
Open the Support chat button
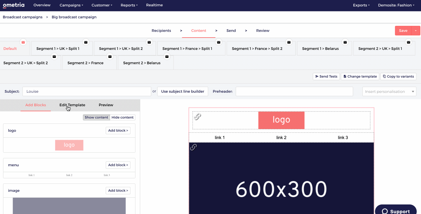click(396, 209)
